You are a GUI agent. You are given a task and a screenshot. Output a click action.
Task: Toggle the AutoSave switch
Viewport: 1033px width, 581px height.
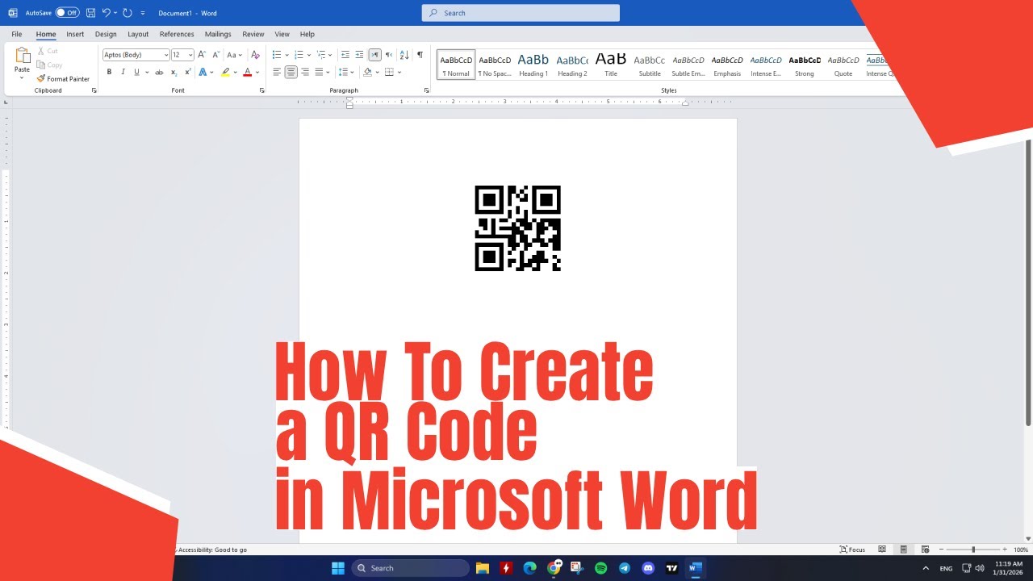pyautogui.click(x=68, y=13)
